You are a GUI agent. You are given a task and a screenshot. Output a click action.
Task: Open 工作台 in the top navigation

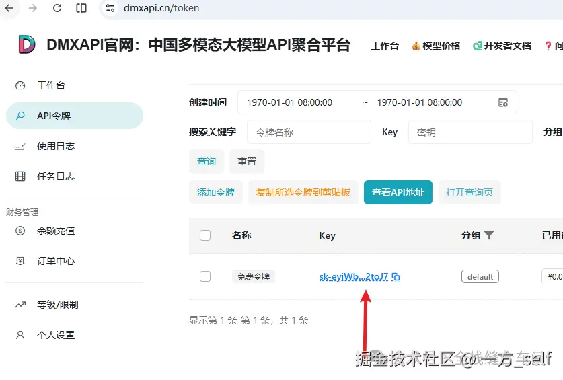point(385,46)
